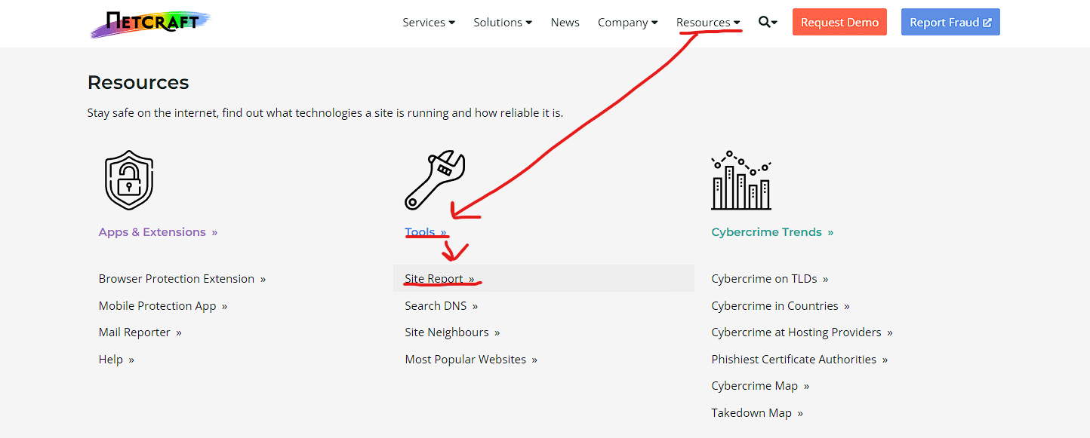Click the padlock shield icon above Apps & Extensions
This screenshot has height=438, width=1090.
click(128, 179)
